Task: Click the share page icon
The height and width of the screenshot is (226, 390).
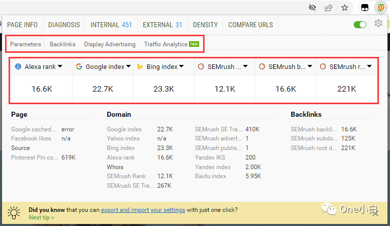Action: (329, 8)
